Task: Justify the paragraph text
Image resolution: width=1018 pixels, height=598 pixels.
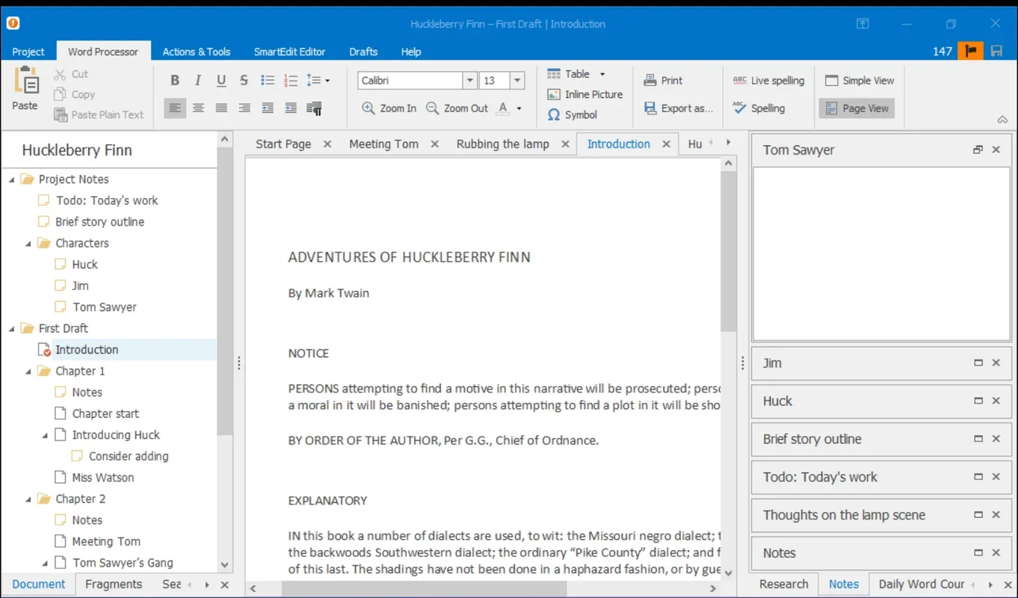Action: point(221,108)
